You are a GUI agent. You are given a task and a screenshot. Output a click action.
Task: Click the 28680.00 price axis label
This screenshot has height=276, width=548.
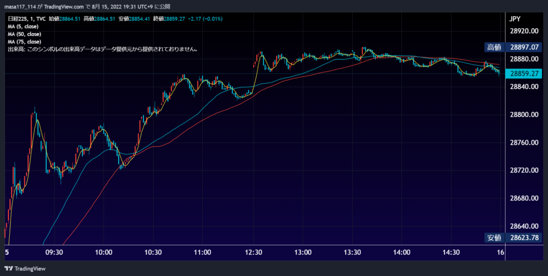pos(524,198)
